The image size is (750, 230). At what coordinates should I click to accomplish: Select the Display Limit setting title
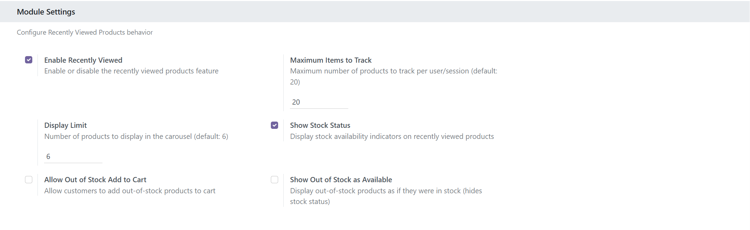pos(65,125)
